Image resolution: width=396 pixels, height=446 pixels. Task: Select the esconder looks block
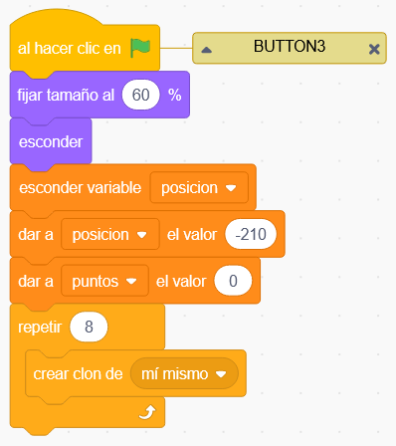51,142
